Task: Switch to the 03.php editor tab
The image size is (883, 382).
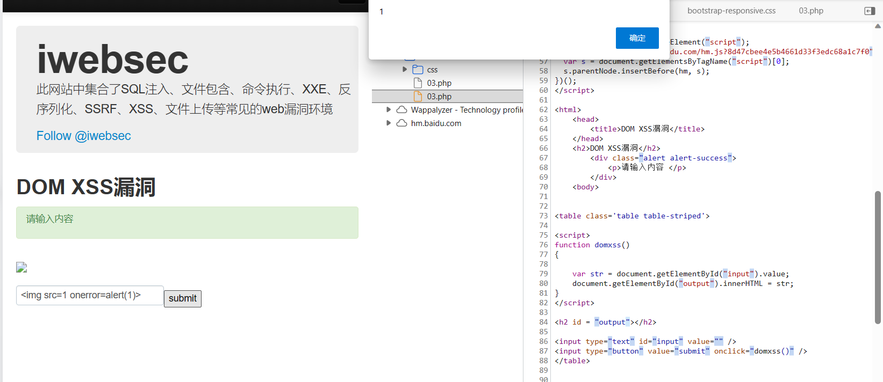Action: (811, 11)
